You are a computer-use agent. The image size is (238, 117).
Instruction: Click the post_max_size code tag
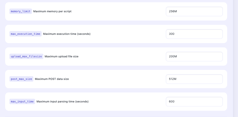click(x=21, y=79)
